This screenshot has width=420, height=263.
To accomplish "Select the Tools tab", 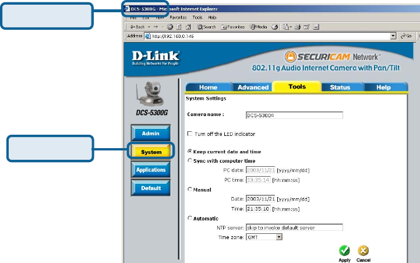I will [297, 86].
